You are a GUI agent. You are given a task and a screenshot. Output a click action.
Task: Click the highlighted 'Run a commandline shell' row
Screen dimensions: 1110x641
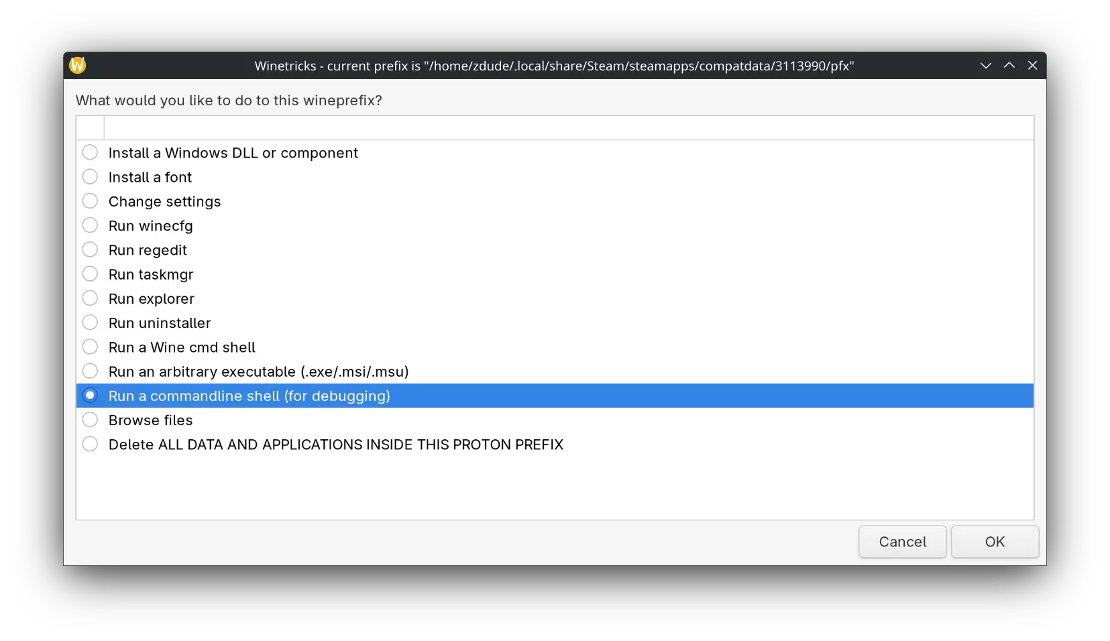pyautogui.click(x=249, y=396)
